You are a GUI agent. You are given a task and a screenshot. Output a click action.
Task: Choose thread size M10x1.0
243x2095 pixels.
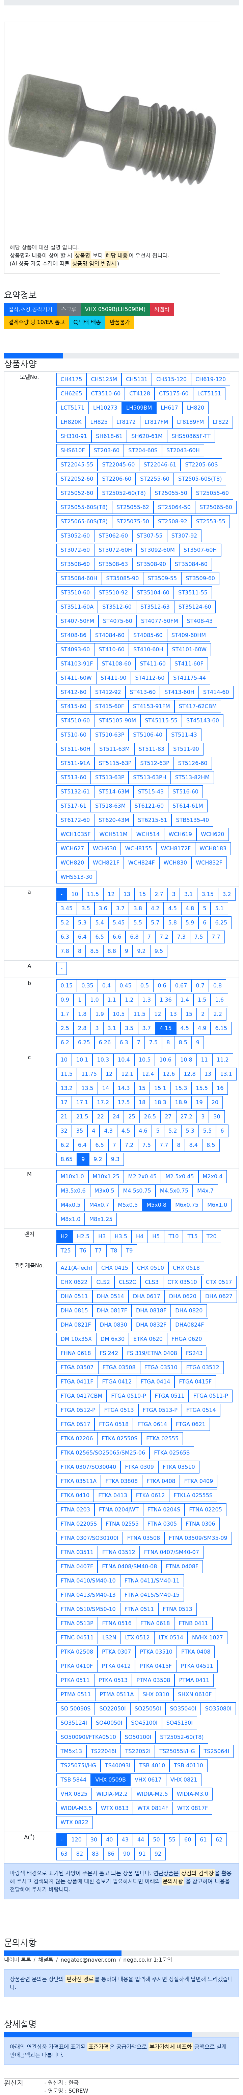click(72, 1176)
